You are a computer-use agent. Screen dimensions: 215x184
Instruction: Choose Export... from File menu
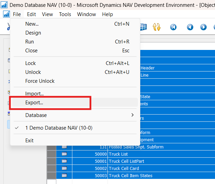tap(34, 103)
